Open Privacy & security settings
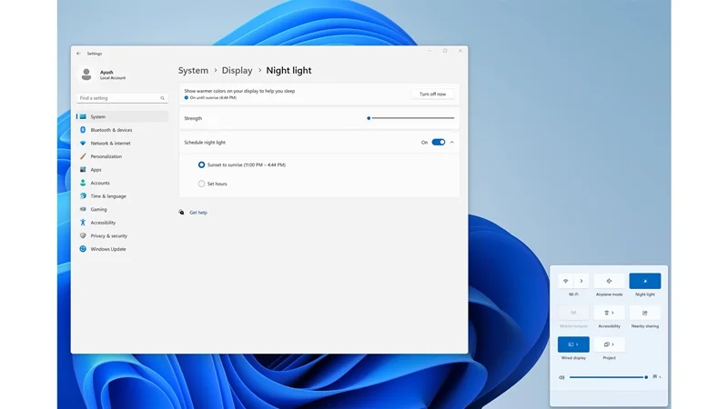 [x=122, y=235]
